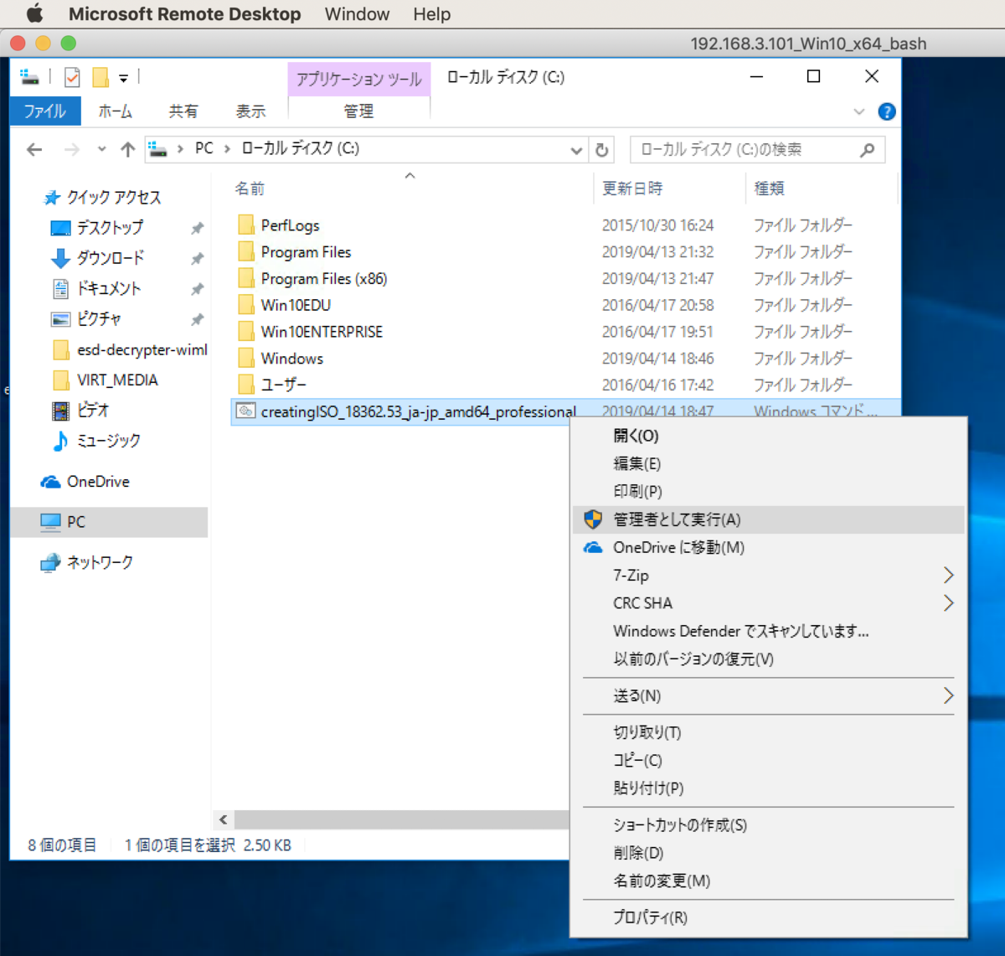Select the Win10EDU folder

[x=296, y=305]
